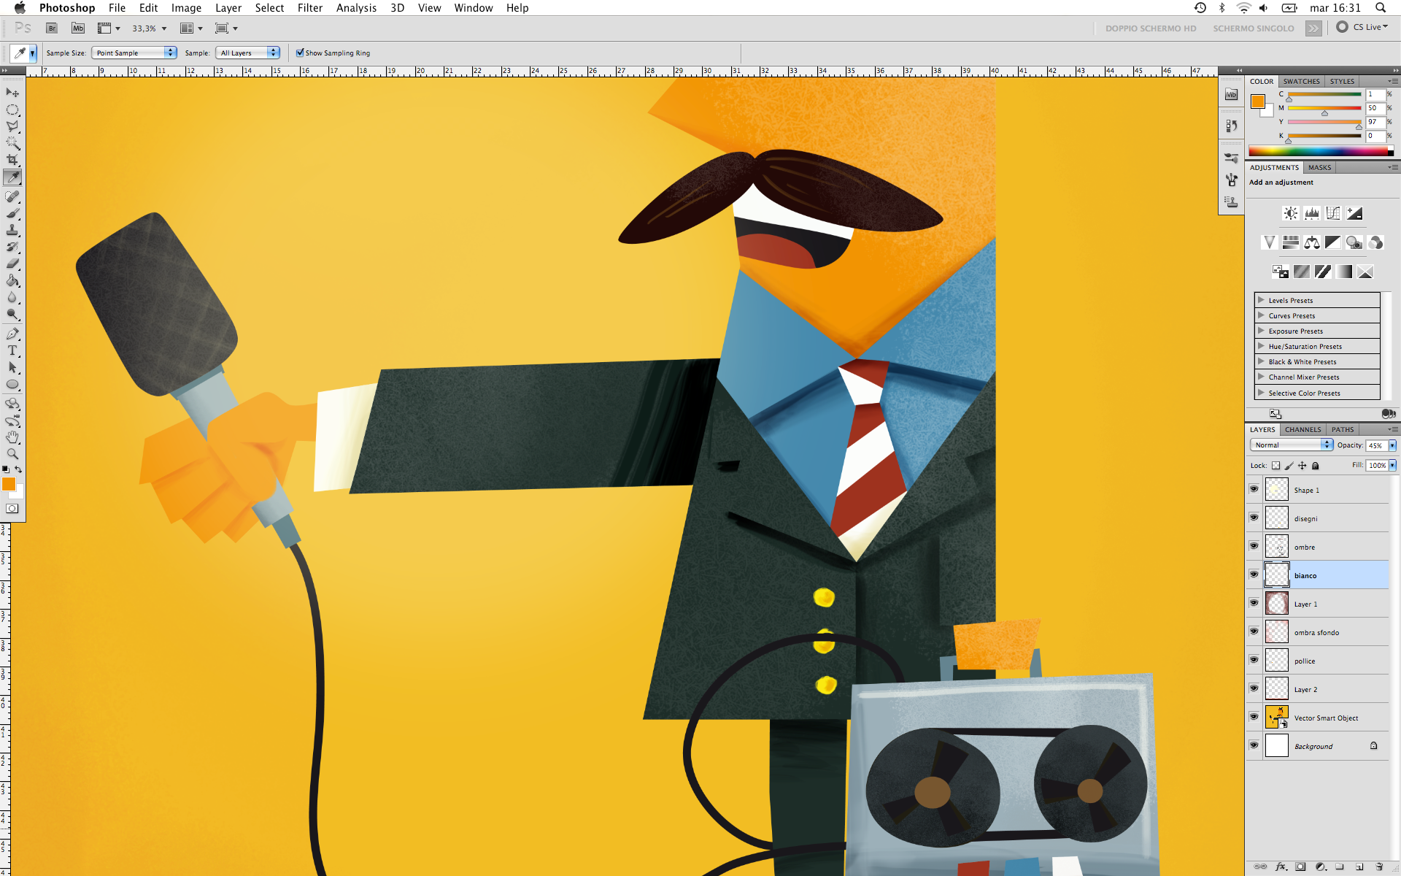Select the Clone Stamp tool

[12, 230]
